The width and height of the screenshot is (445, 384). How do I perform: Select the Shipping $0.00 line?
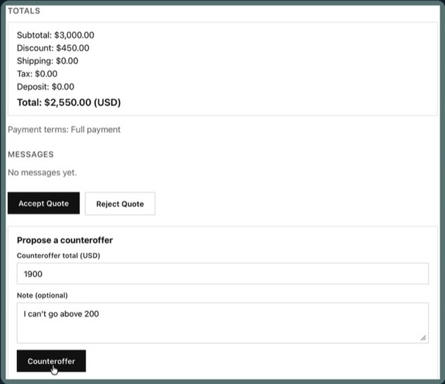[47, 61]
